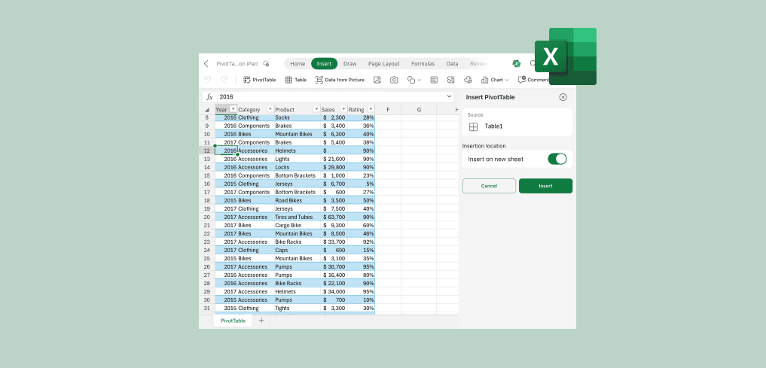This screenshot has height=368, width=766.
Task: Click the Undo arrow icon
Action: tap(207, 80)
